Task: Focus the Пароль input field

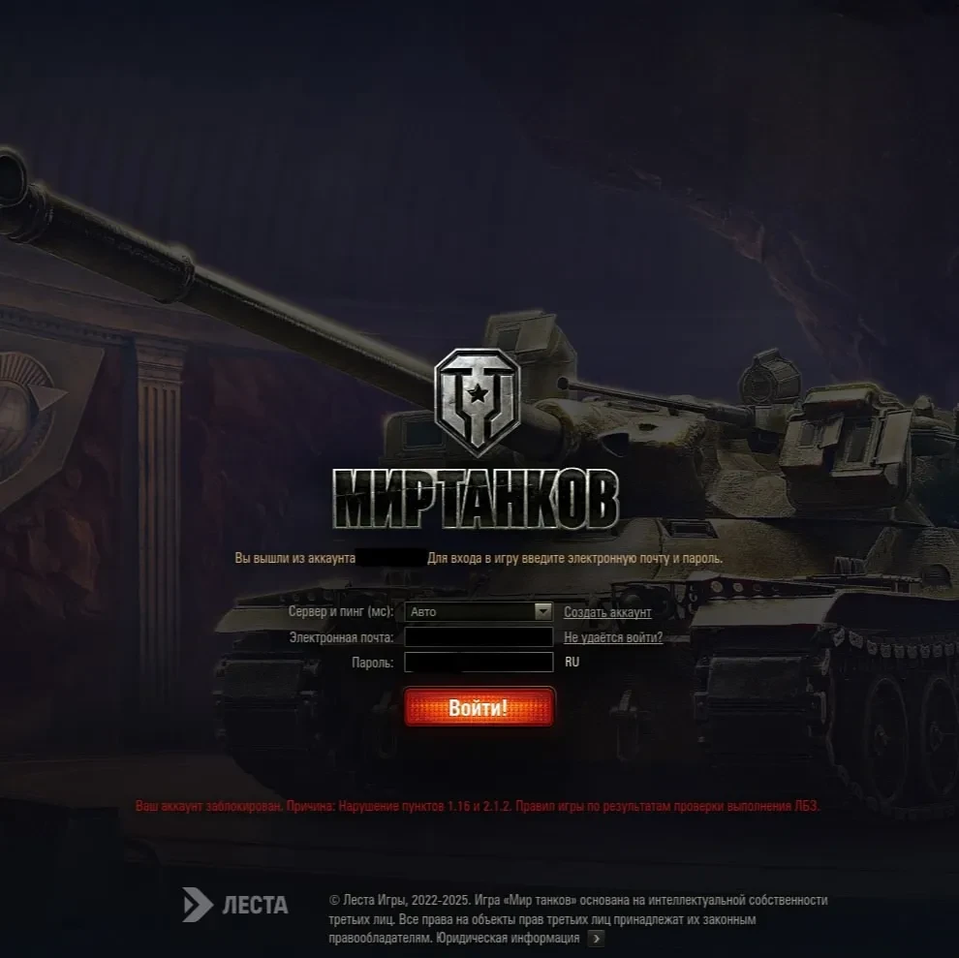Action: click(479, 662)
